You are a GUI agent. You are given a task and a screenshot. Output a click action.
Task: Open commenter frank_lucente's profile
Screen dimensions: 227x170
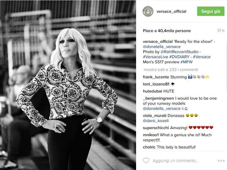tap(156, 77)
